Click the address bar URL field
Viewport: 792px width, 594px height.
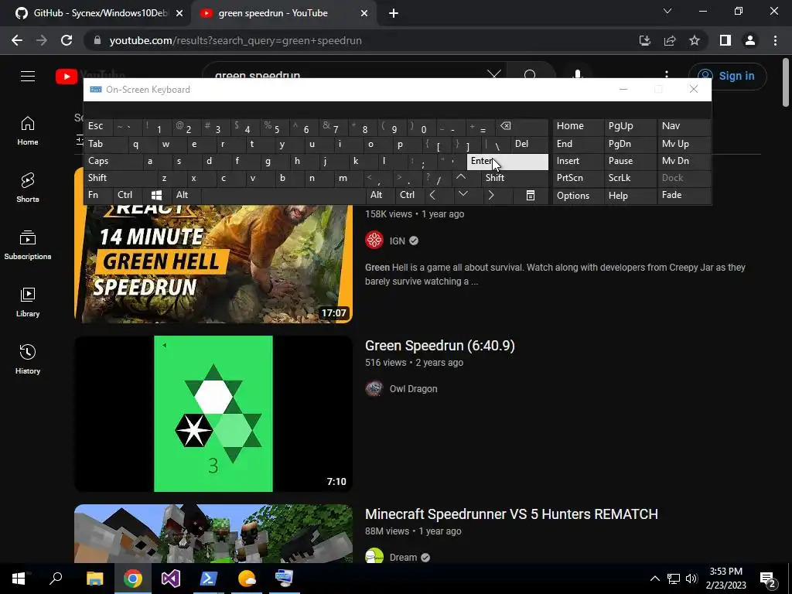pos(353,40)
